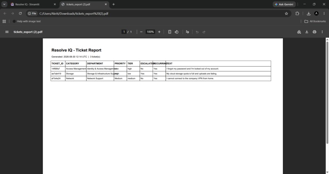
Task: Go back to previous page
Action: click(5, 13)
